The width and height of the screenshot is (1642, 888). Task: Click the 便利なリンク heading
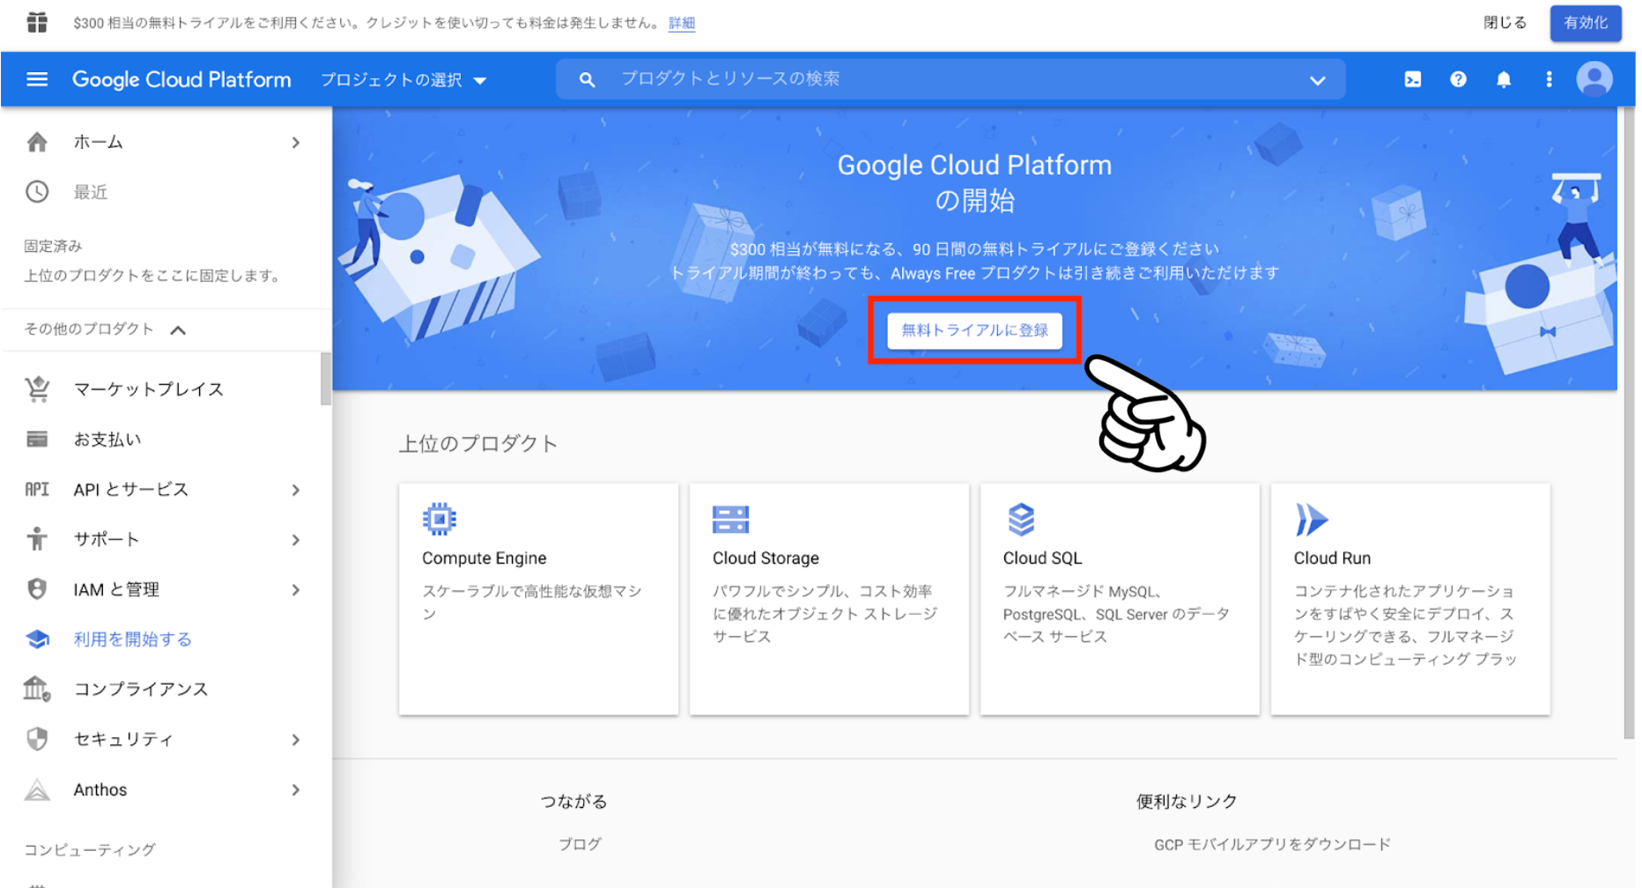(1187, 801)
